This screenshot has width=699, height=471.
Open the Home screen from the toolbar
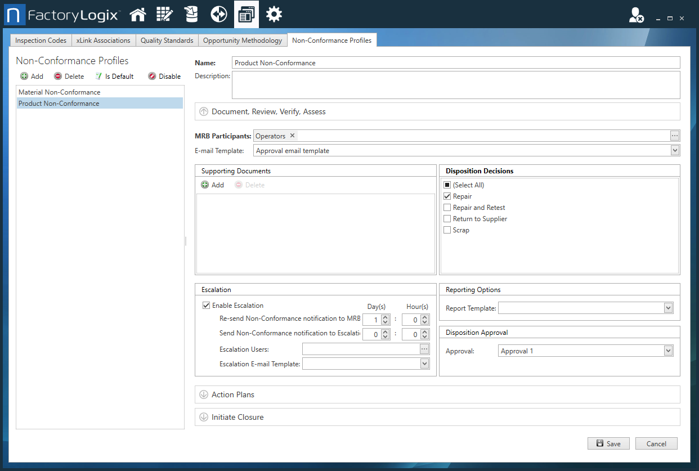137,14
